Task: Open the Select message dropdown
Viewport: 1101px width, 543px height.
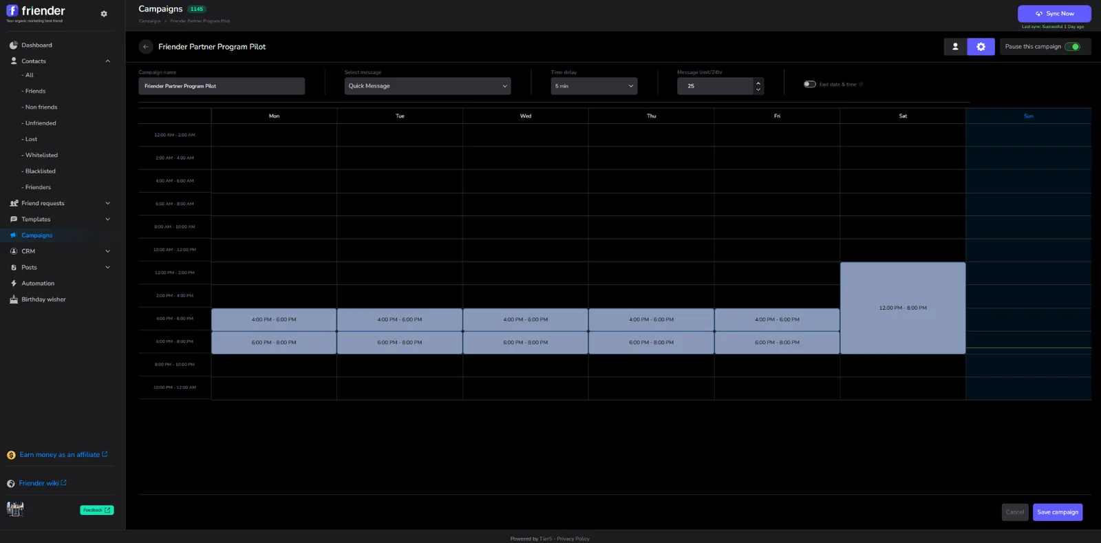Action: [x=427, y=86]
